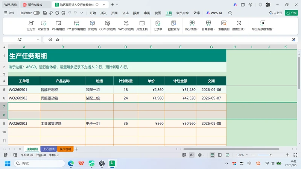
Task: Open the 文件 menu
Action: tap(9, 13)
